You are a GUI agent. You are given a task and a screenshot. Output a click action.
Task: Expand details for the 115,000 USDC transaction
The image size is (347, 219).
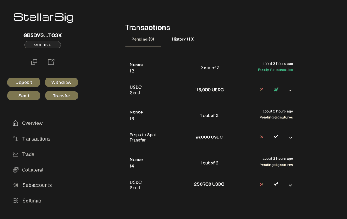click(x=290, y=90)
